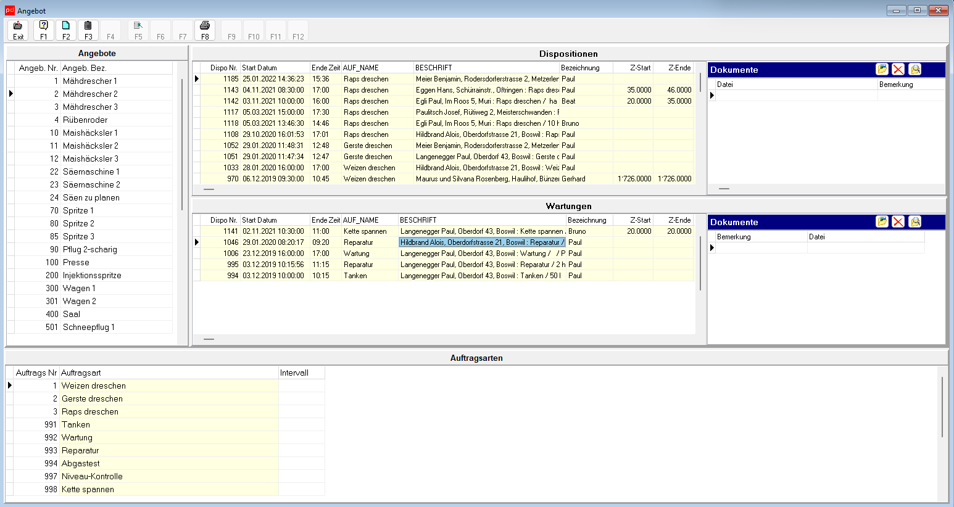This screenshot has height=507, width=954.
Task: Click the vertical scrollbar of Auftragsarten table
Action: click(x=942, y=407)
